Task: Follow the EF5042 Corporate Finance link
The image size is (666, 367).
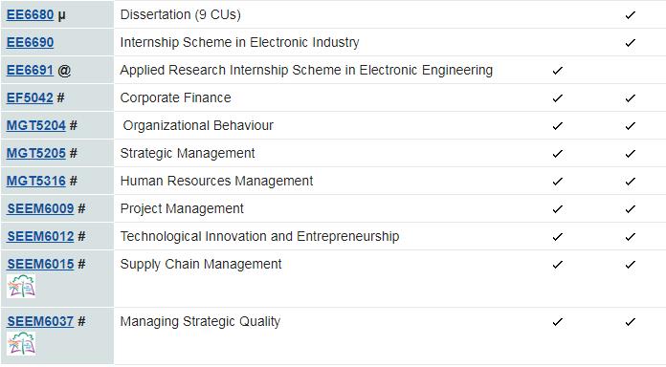Action: (x=30, y=98)
